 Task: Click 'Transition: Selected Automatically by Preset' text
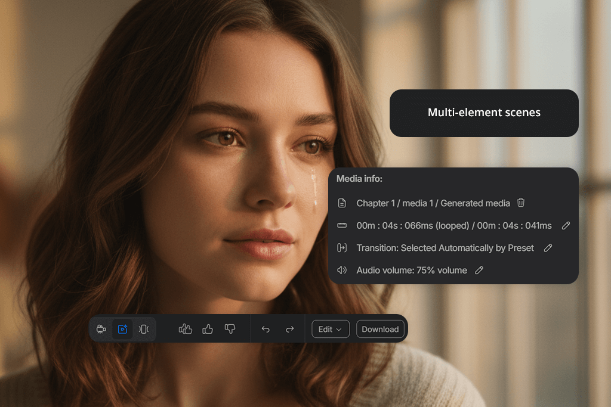point(445,248)
